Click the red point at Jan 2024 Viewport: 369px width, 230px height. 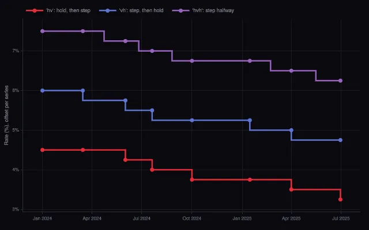42,150
